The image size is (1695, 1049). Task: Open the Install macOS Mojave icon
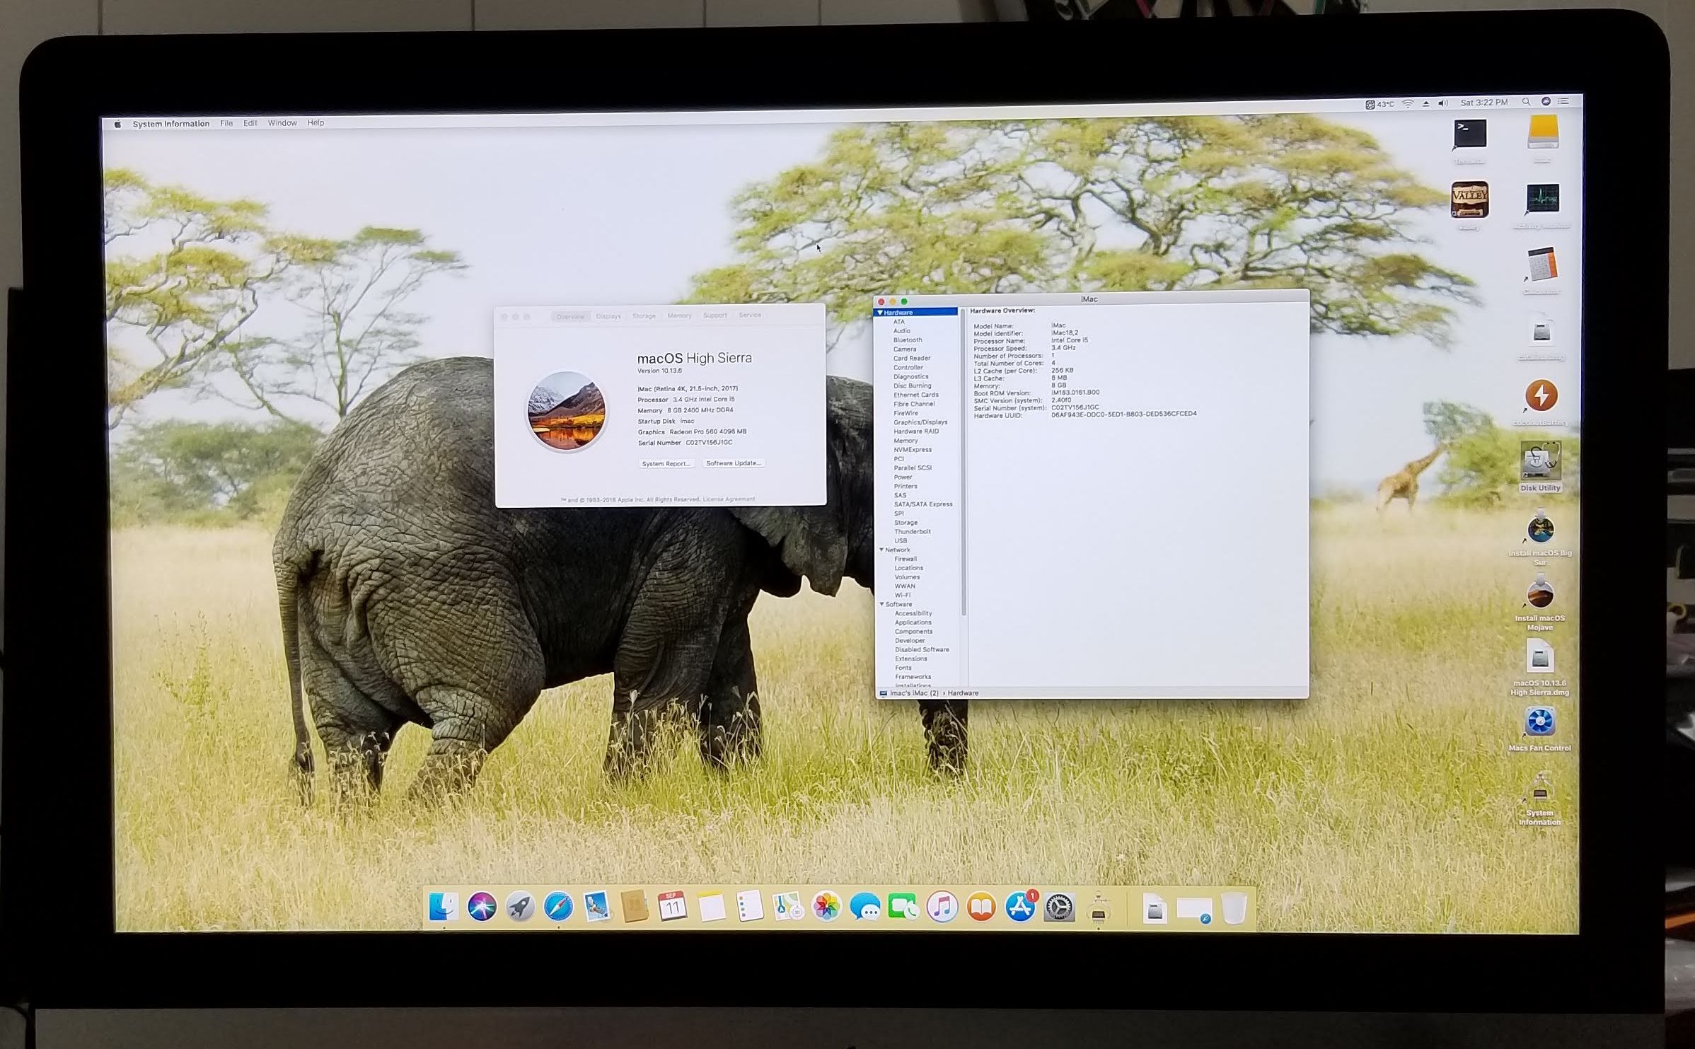coord(1539,594)
